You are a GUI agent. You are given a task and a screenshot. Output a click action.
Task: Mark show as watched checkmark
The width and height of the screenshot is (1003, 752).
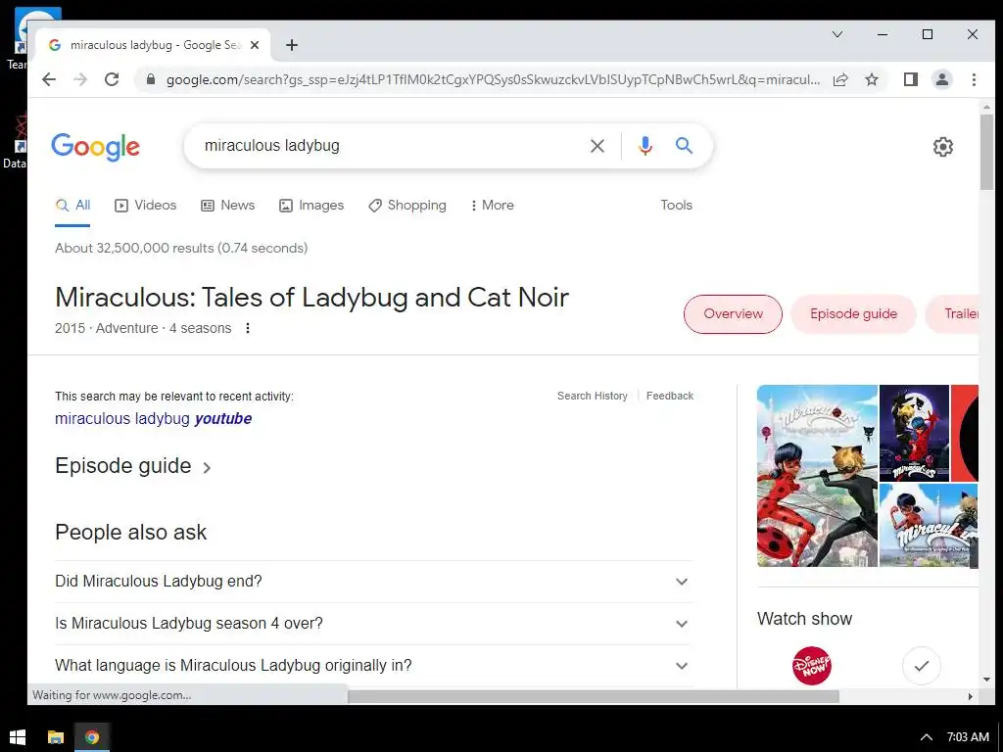click(921, 666)
